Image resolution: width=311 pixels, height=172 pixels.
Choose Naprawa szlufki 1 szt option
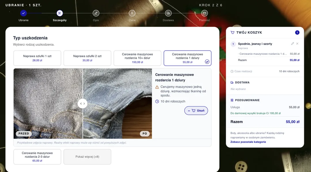click(37, 58)
